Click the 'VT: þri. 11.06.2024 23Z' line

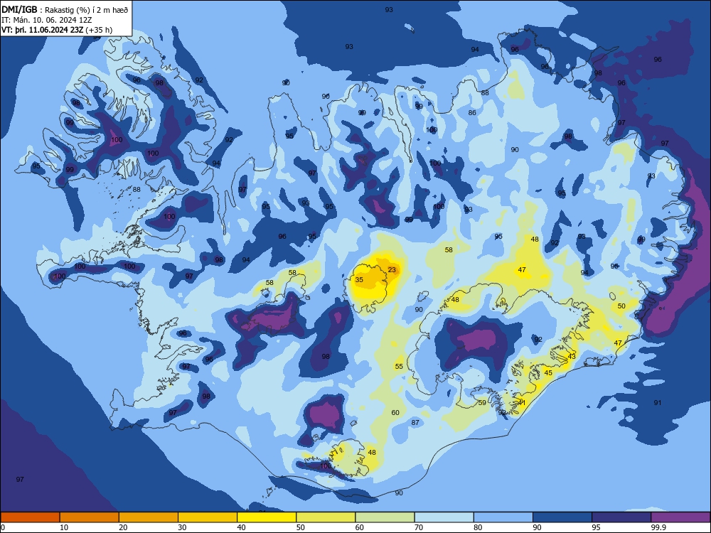tap(43, 30)
